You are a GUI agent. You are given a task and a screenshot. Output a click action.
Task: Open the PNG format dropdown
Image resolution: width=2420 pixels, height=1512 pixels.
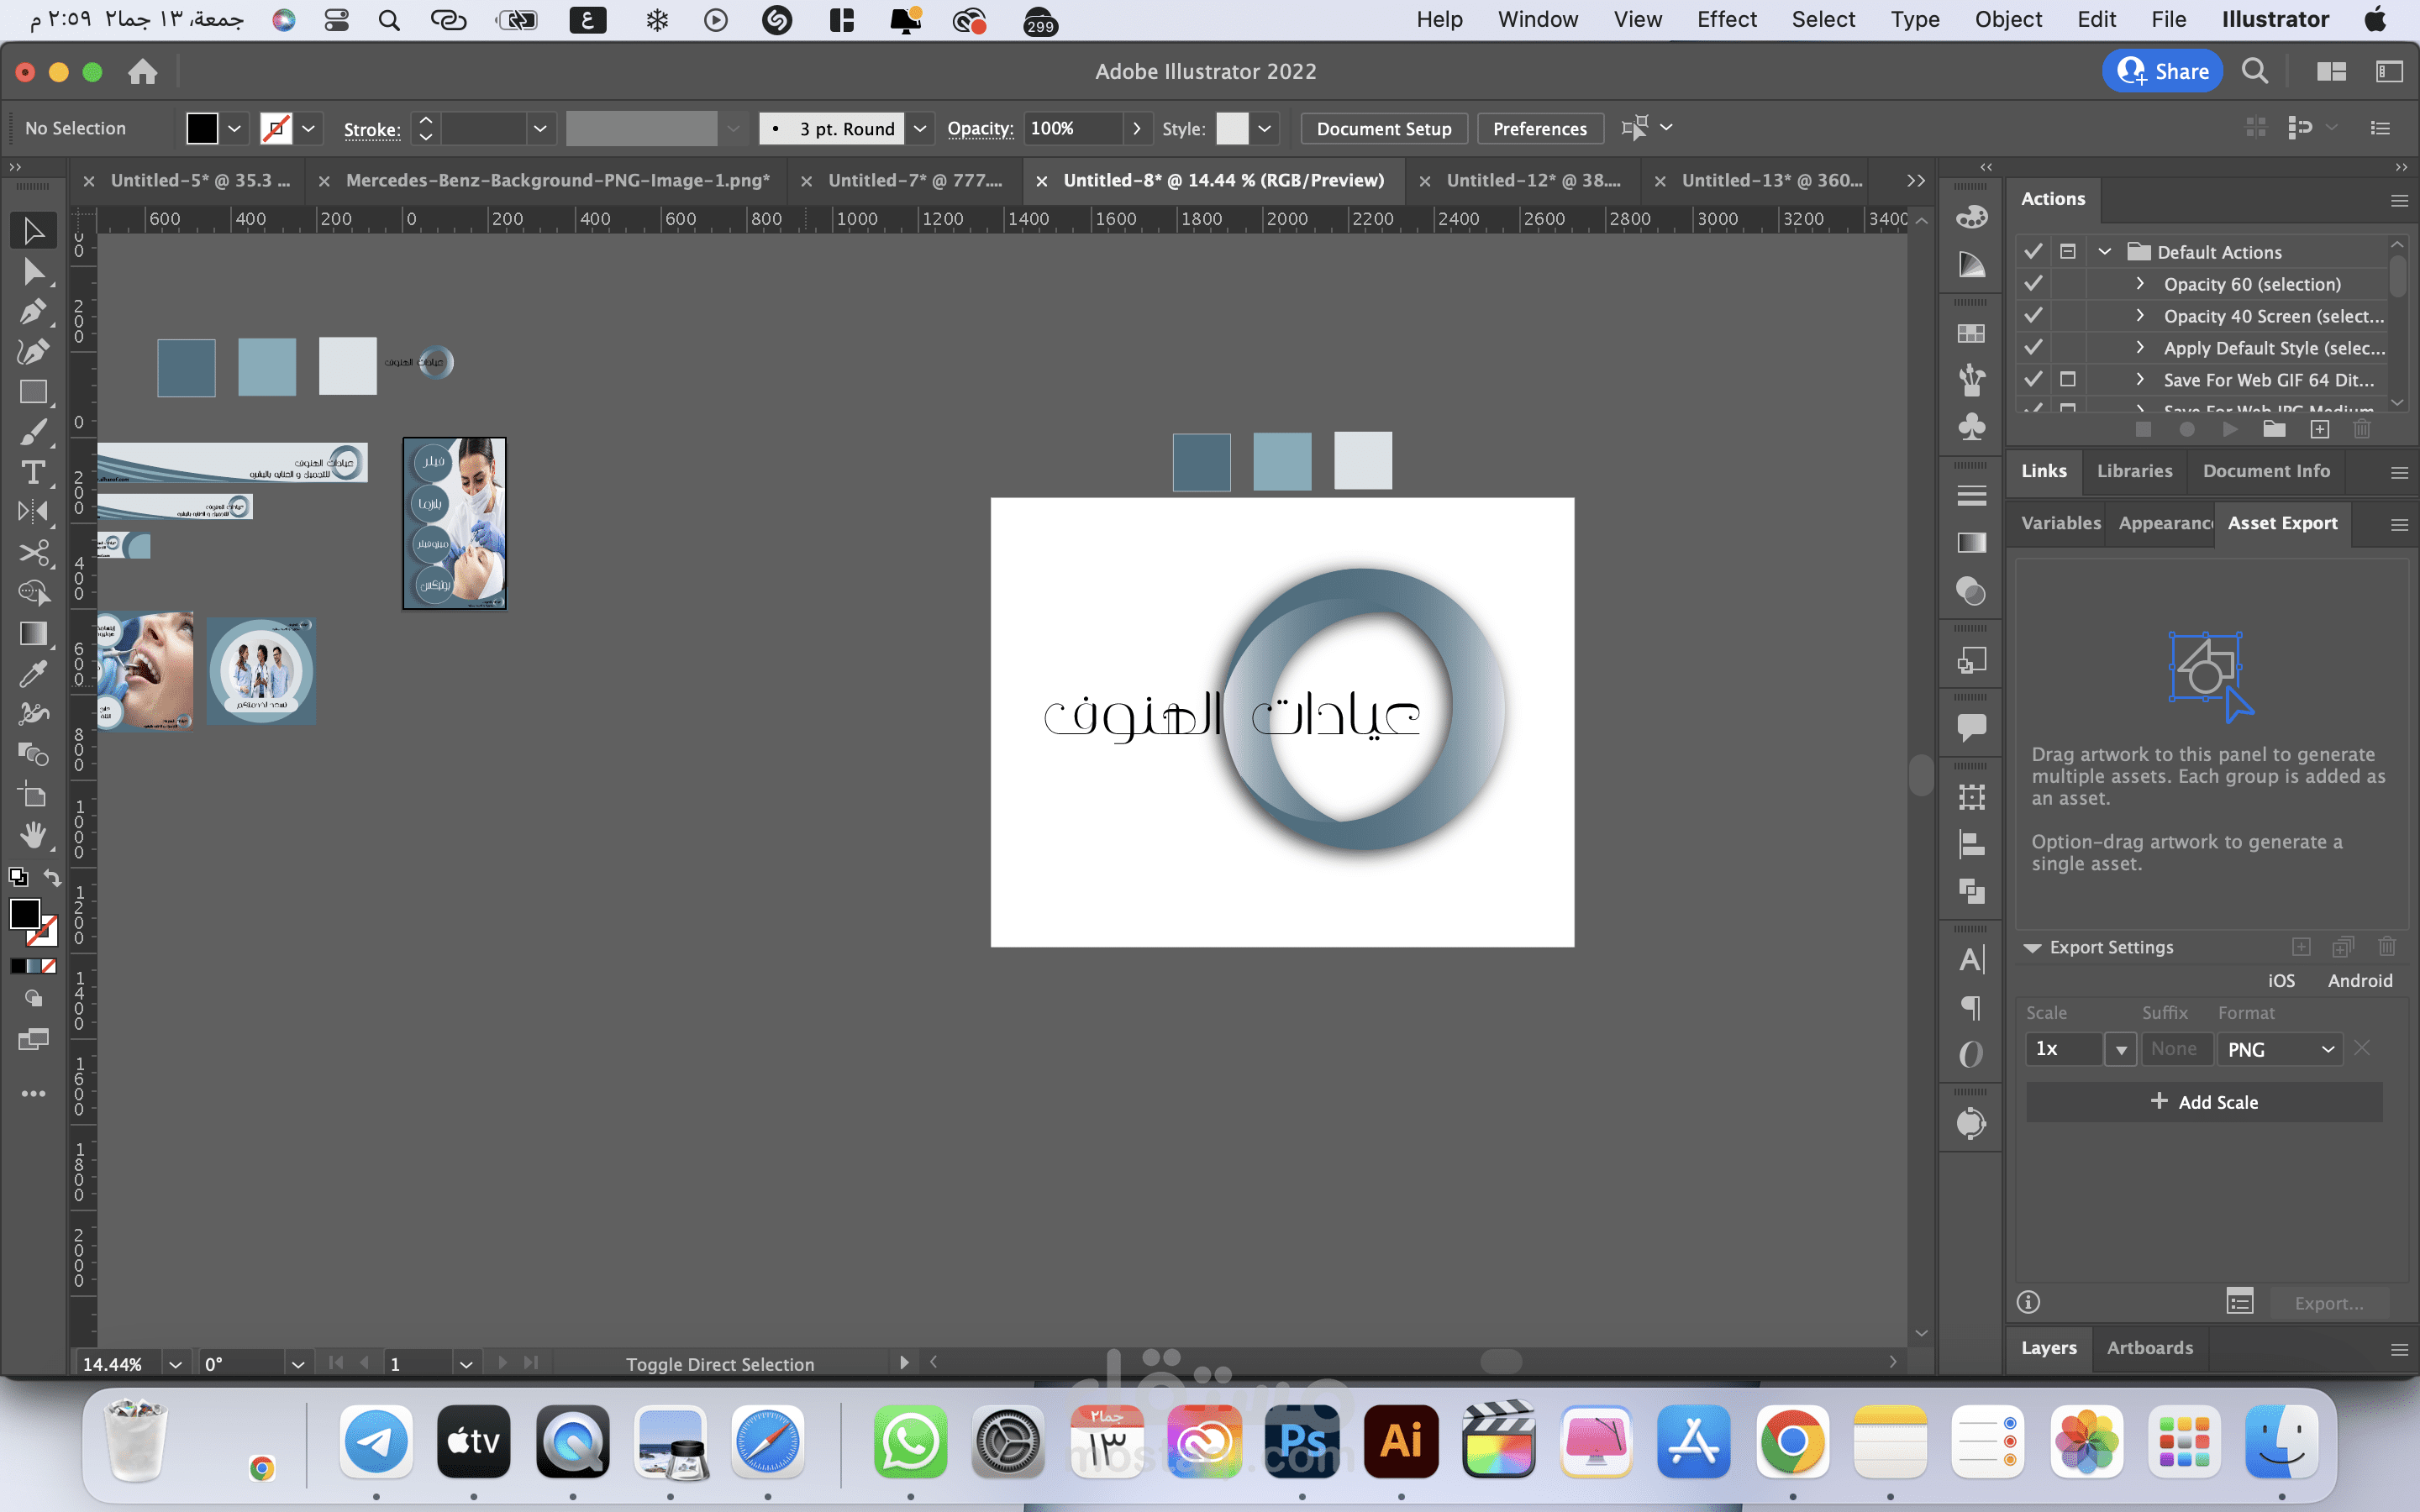2280,1049
